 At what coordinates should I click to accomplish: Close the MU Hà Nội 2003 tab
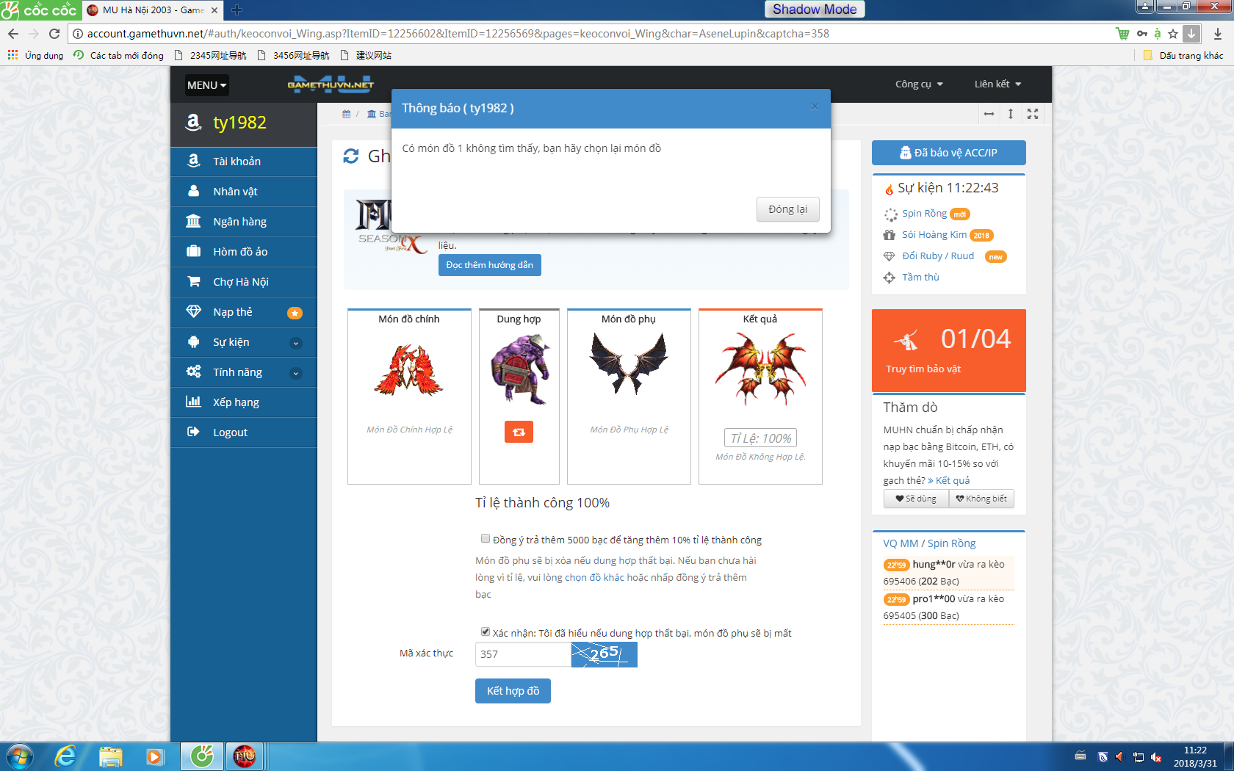pos(214,10)
